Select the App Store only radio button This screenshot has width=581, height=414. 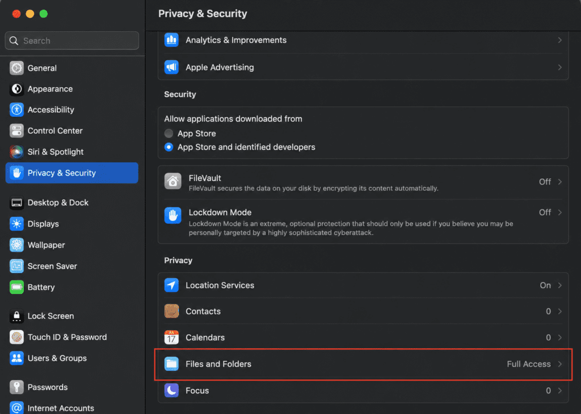click(169, 133)
